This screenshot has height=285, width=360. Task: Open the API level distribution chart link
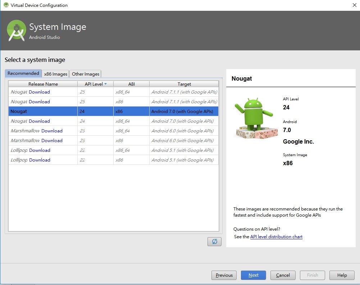(276, 236)
